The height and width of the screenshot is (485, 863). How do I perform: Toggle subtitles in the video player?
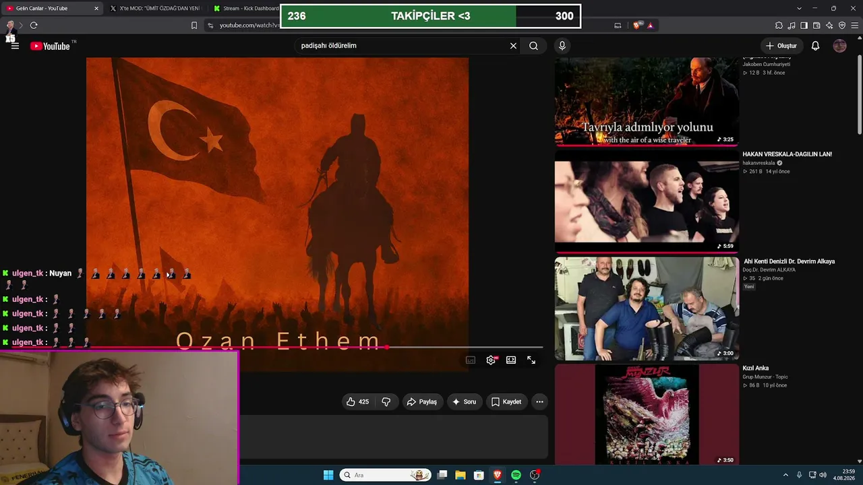click(471, 360)
